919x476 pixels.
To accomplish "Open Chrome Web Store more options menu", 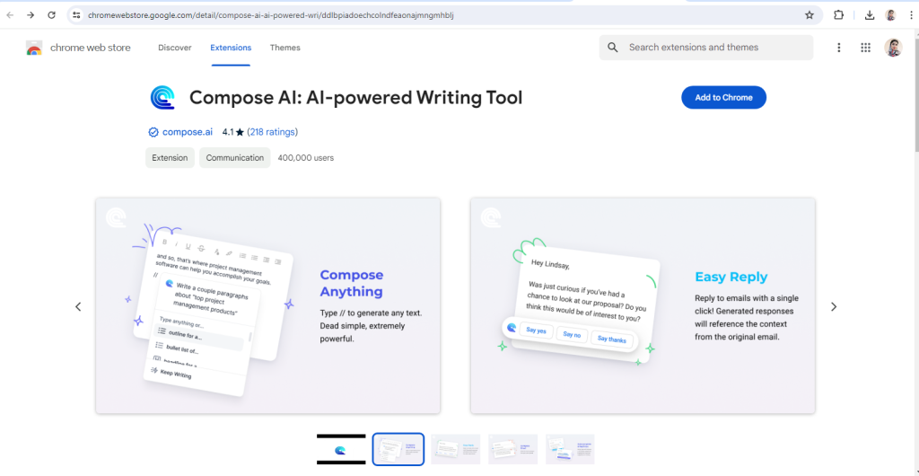I will (839, 48).
